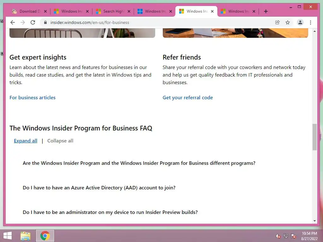Expand the different programs FAQ question

tap(139, 163)
